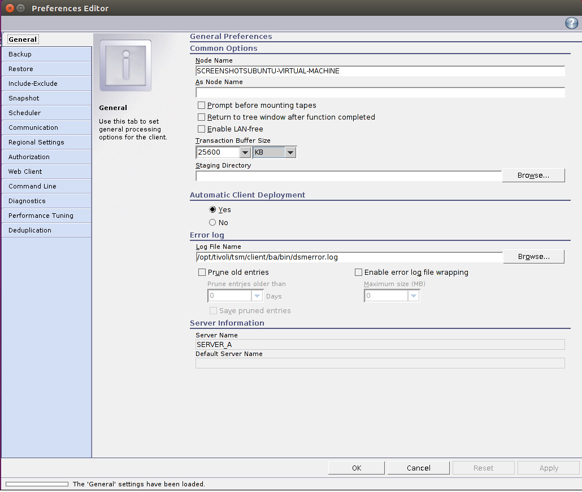Enable Prompt before mounting tapes checkbox
Viewport: 582px width, 492px height.
[201, 106]
